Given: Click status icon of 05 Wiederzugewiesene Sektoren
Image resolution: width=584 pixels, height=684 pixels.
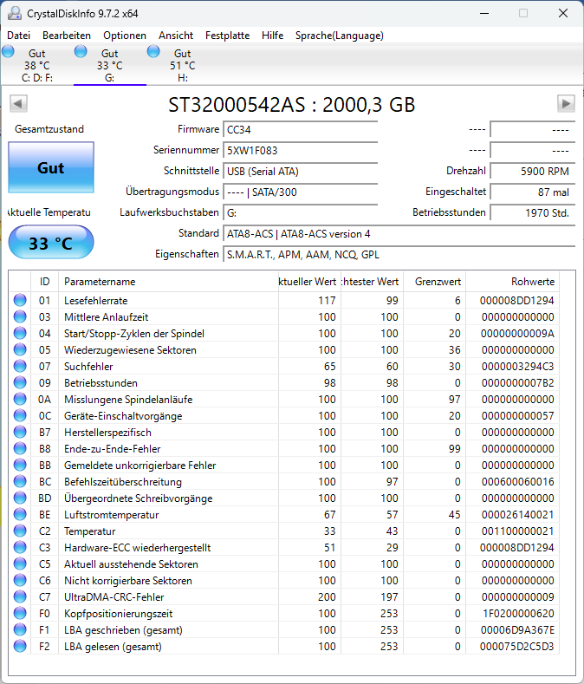Looking at the screenshot, I should [x=20, y=350].
